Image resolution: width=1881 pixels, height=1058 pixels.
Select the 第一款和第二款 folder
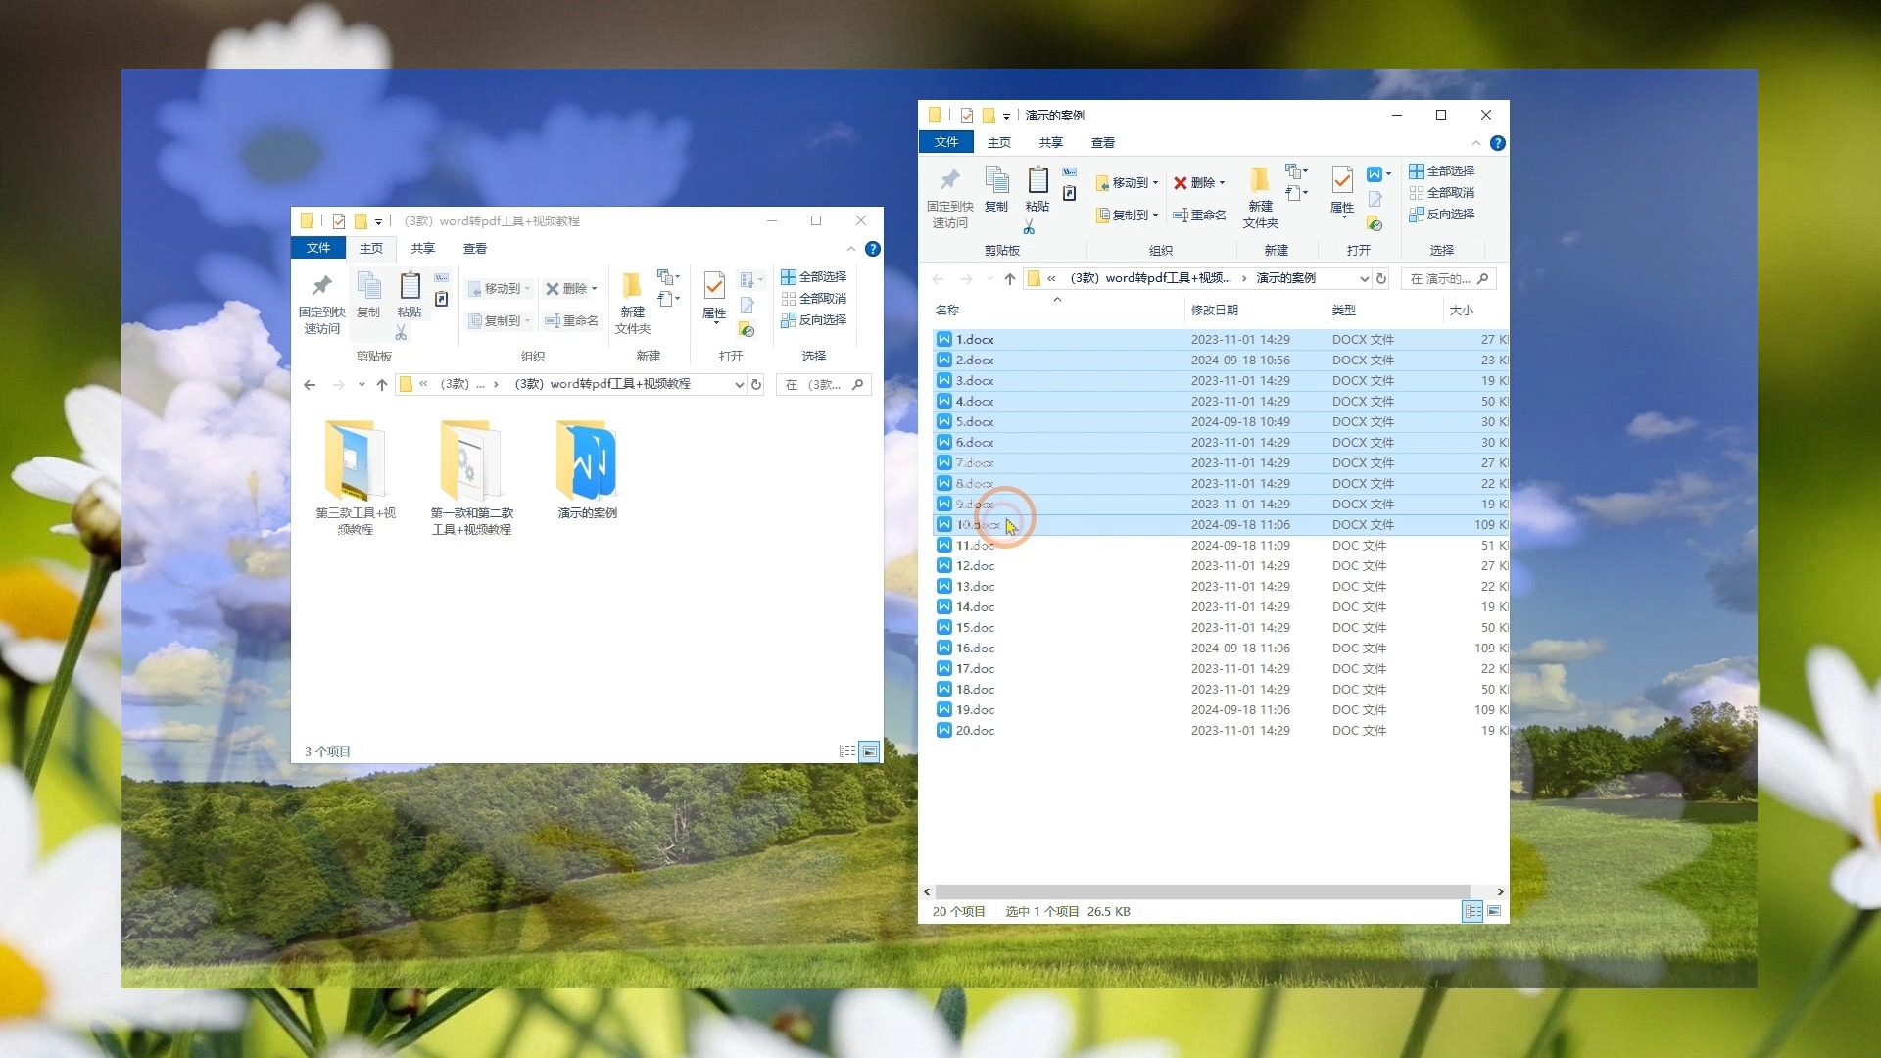click(x=472, y=478)
